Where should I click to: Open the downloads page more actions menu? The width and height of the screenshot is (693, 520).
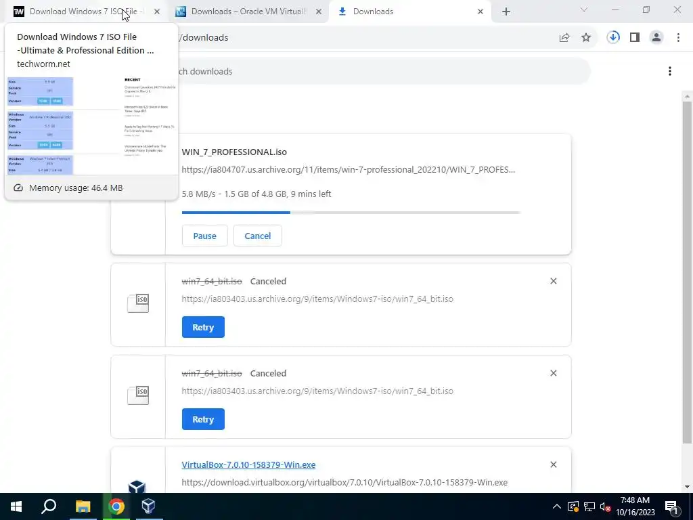[x=670, y=71]
